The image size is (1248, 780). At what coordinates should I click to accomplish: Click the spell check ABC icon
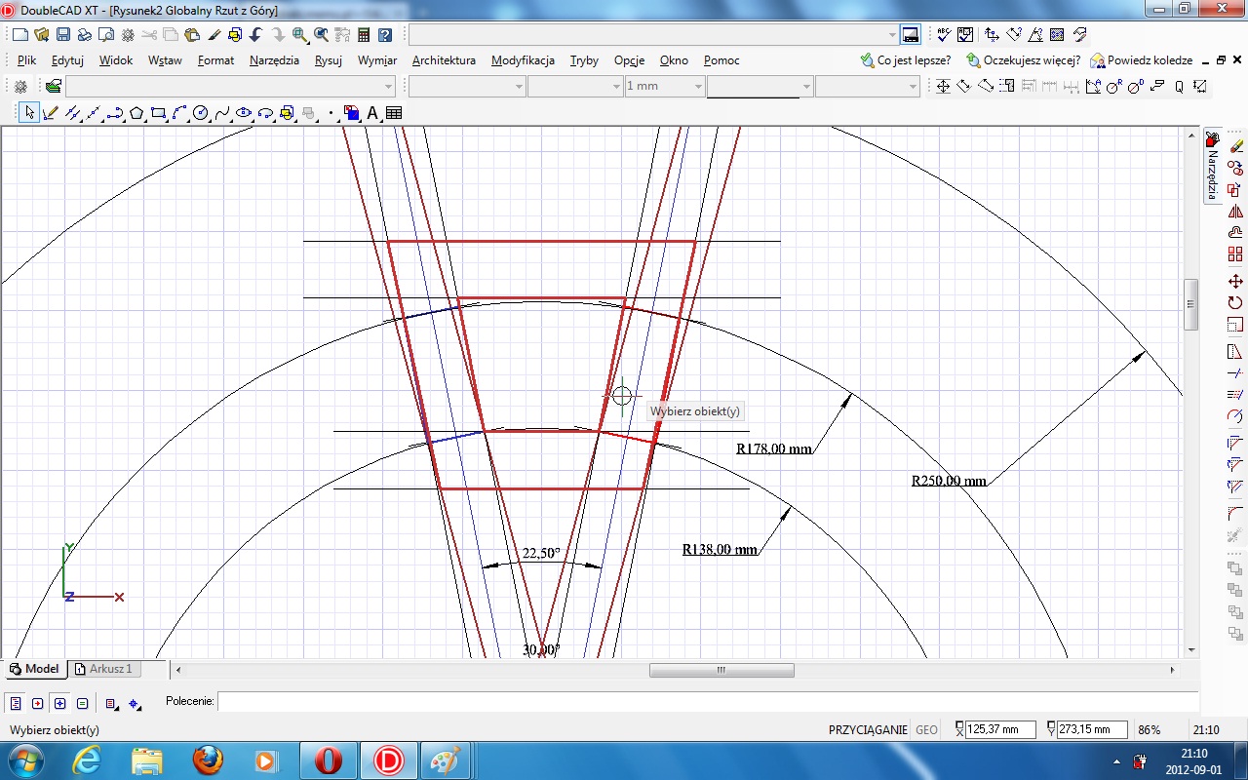[943, 35]
